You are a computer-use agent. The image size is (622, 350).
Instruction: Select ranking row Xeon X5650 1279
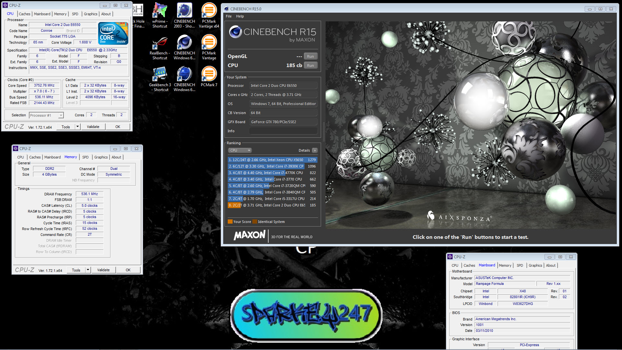272,160
